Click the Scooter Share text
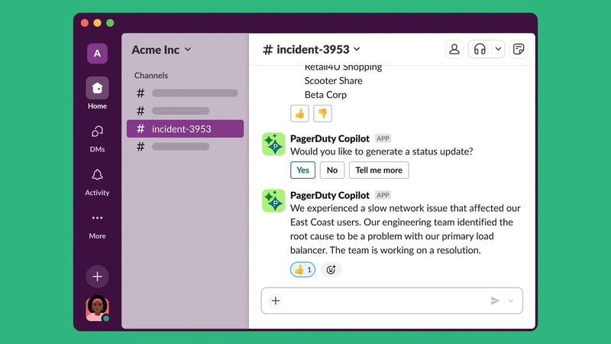Image resolution: width=611 pixels, height=344 pixels. pos(333,81)
